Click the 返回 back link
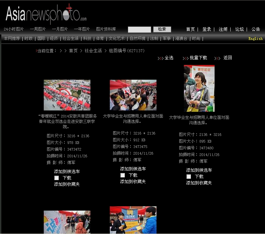The height and width of the screenshot is (234, 265). (x=228, y=58)
